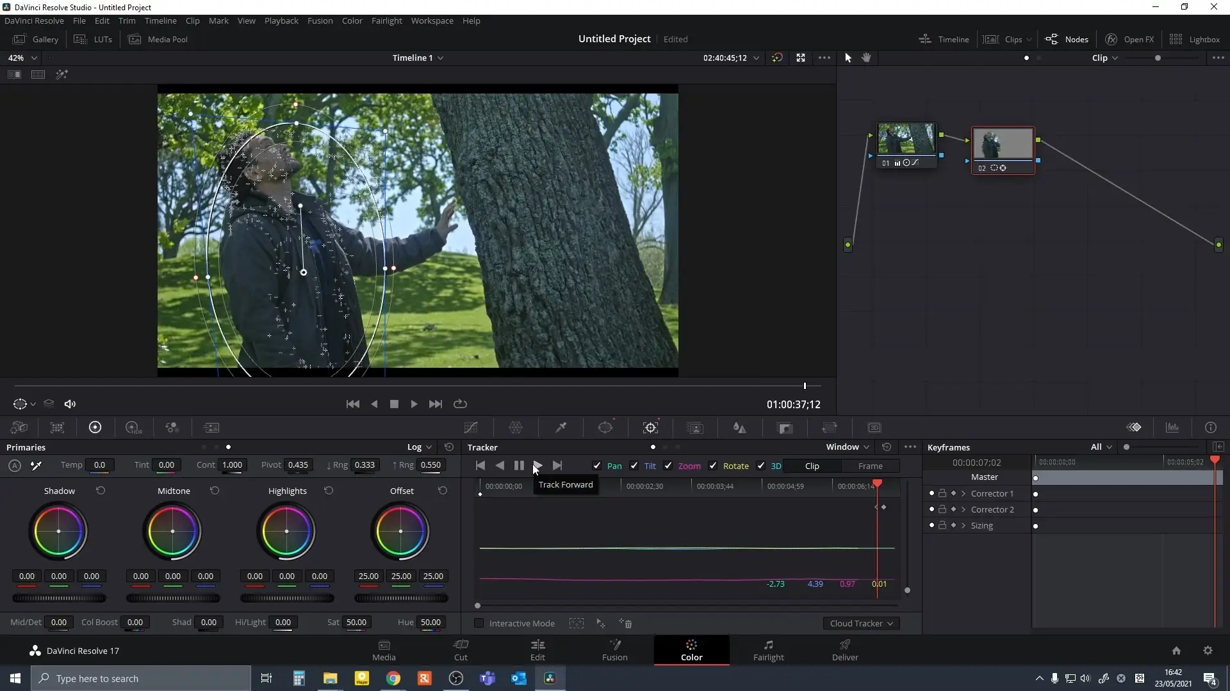
Task: Open the node editor Clip dropdown
Action: click(x=1105, y=58)
